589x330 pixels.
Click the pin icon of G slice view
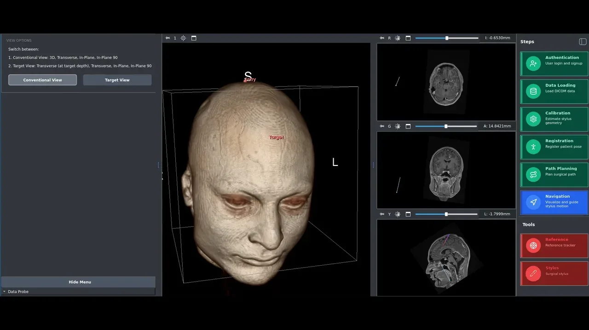point(382,126)
